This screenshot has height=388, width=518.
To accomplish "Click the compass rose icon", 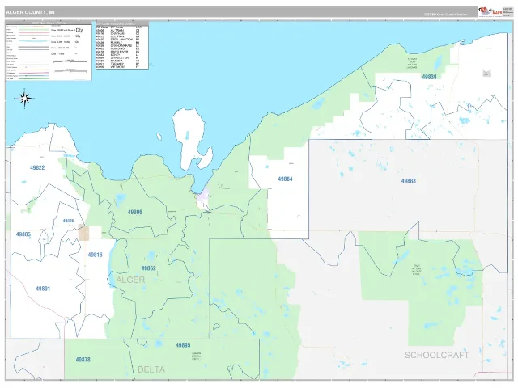I will [24, 99].
